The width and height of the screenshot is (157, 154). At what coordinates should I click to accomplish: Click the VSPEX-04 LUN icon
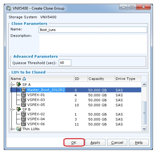click(24, 119)
